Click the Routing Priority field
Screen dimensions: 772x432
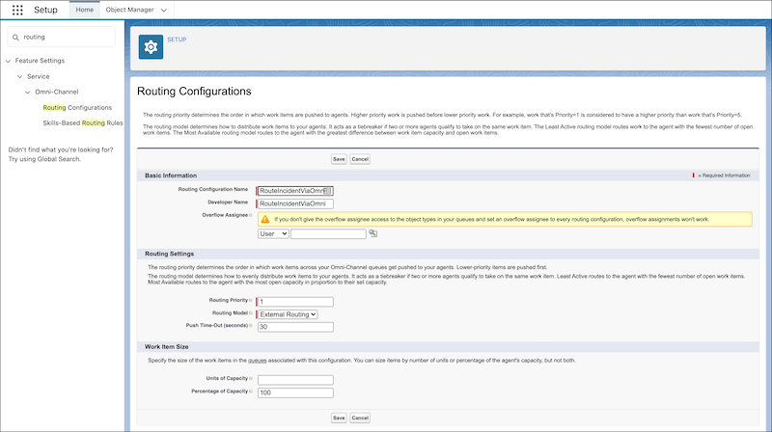click(x=295, y=302)
